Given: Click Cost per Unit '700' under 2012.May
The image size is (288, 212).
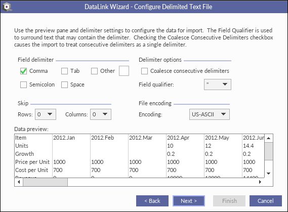Looking at the screenshot, I should [210, 170].
